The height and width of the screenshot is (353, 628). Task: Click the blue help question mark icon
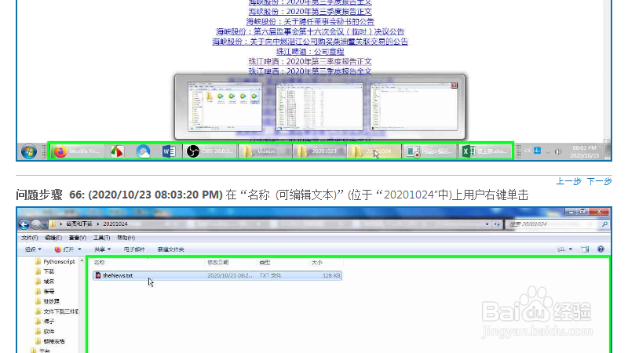pos(601,249)
